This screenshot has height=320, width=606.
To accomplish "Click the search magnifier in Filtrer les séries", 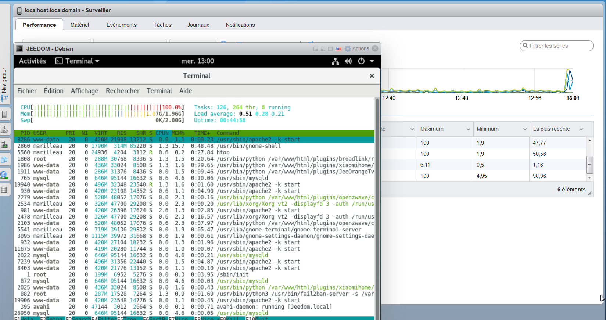I will [x=526, y=46].
